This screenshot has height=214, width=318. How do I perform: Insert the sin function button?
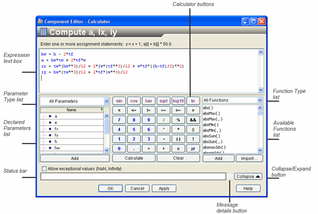(x=119, y=101)
